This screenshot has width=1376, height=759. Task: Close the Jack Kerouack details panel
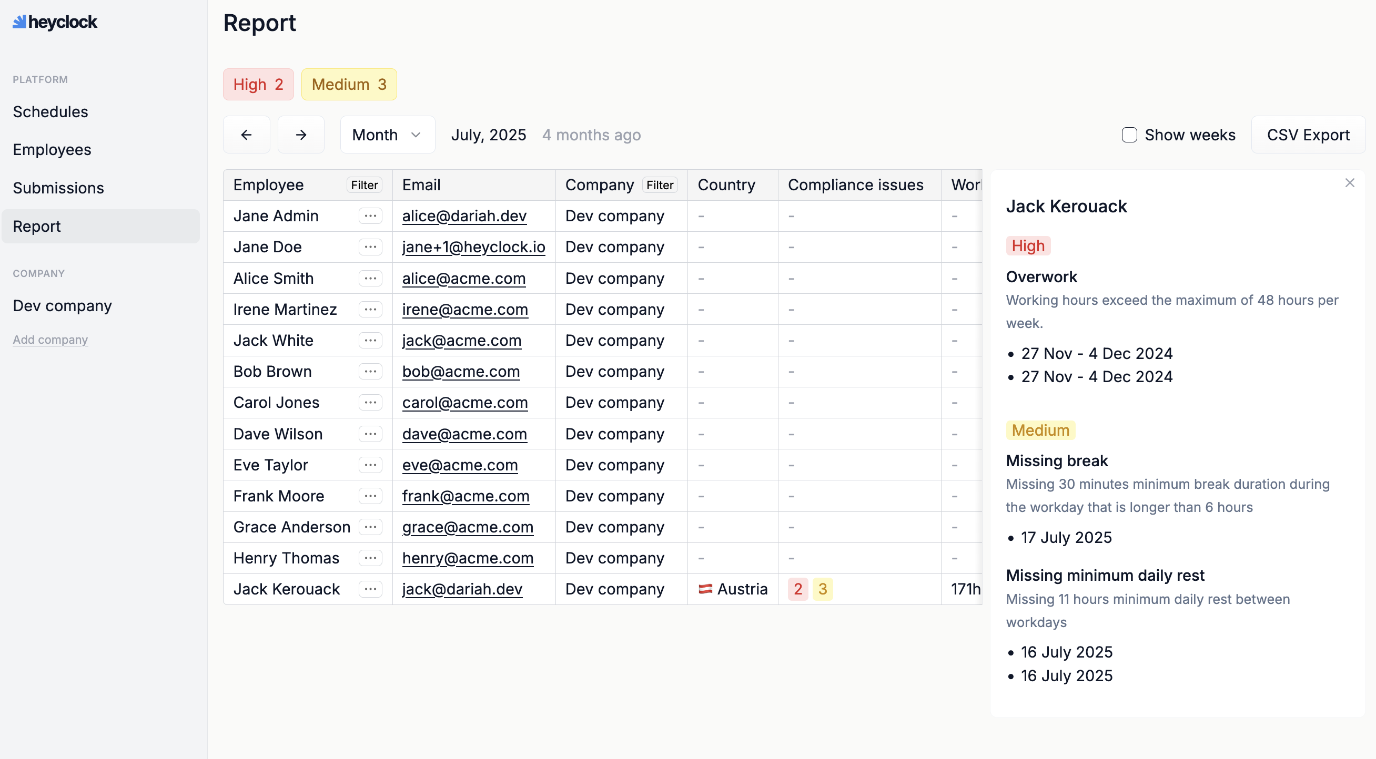pos(1349,183)
